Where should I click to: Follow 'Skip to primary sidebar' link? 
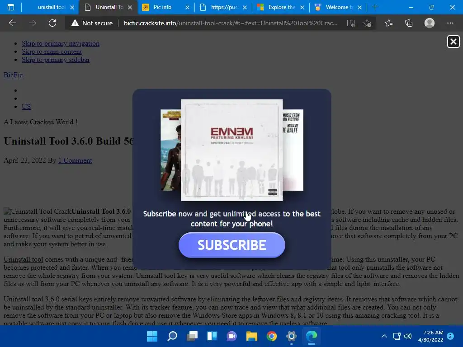56,60
